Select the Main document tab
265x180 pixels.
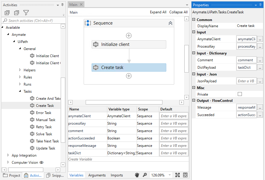pos(74,4)
